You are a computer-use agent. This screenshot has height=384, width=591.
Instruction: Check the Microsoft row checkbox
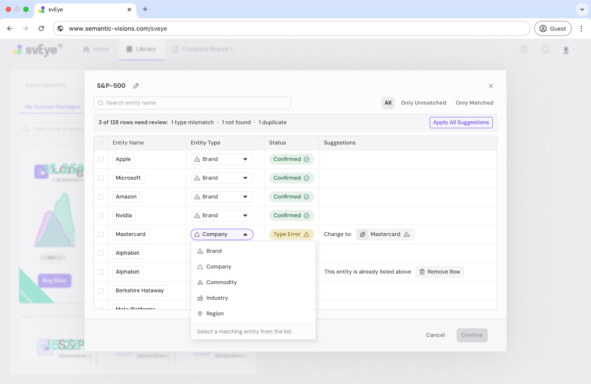[101, 178]
